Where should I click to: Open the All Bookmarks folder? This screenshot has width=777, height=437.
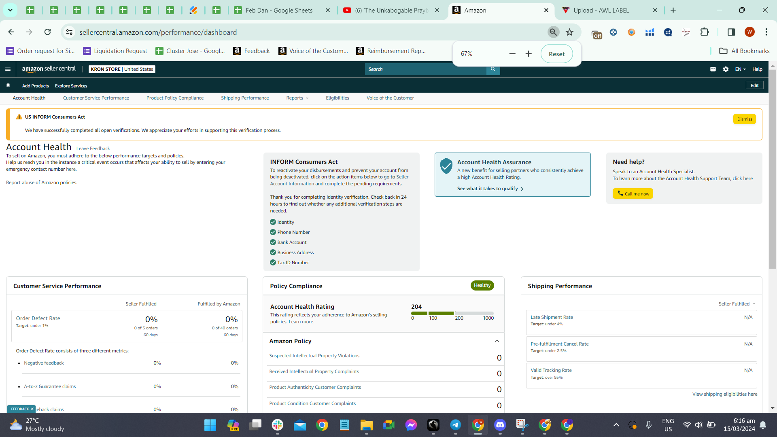[745, 51]
